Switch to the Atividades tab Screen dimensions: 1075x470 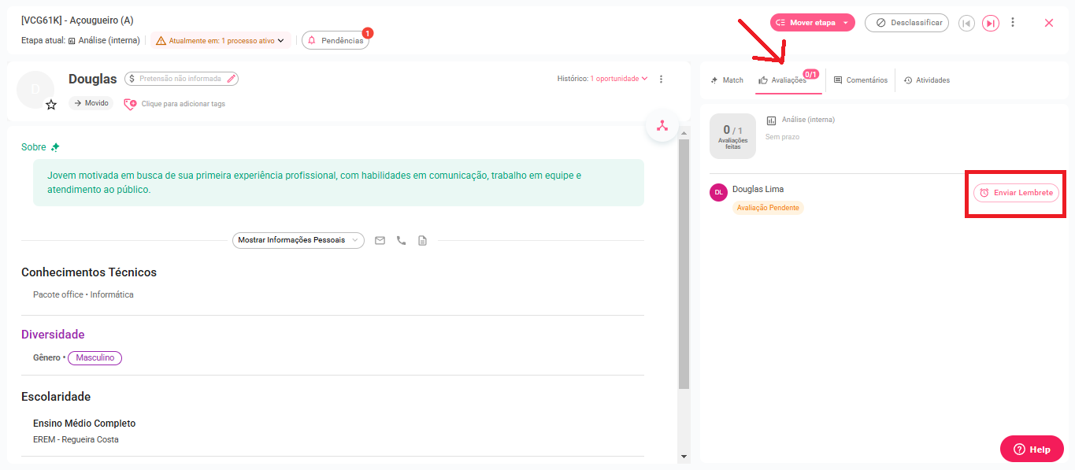(927, 80)
